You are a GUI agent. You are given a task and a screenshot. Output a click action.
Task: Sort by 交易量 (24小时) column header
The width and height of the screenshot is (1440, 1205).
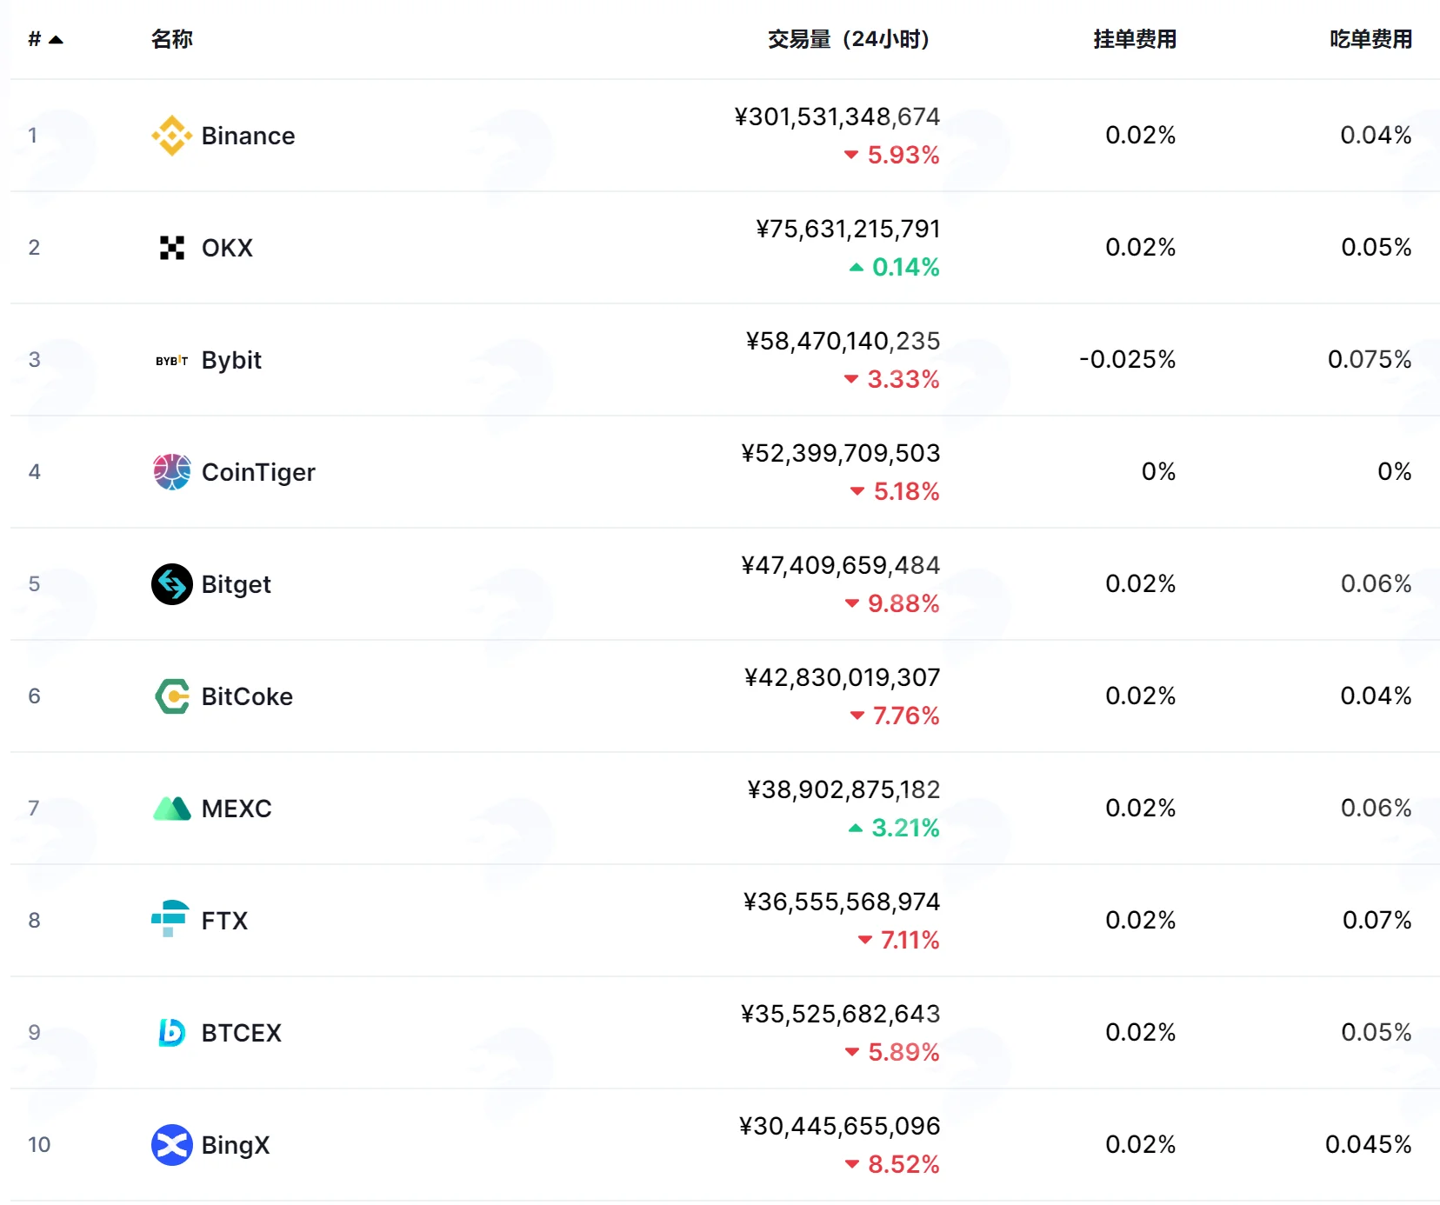(849, 39)
